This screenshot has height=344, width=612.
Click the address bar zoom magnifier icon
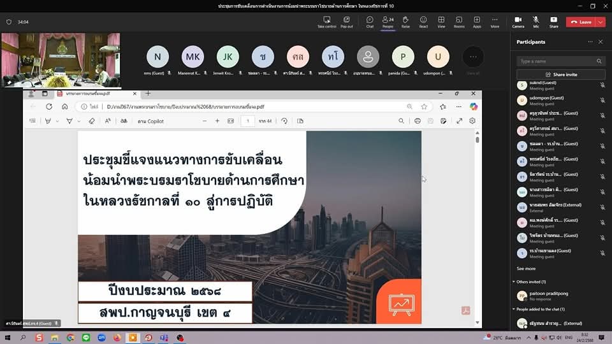click(409, 106)
